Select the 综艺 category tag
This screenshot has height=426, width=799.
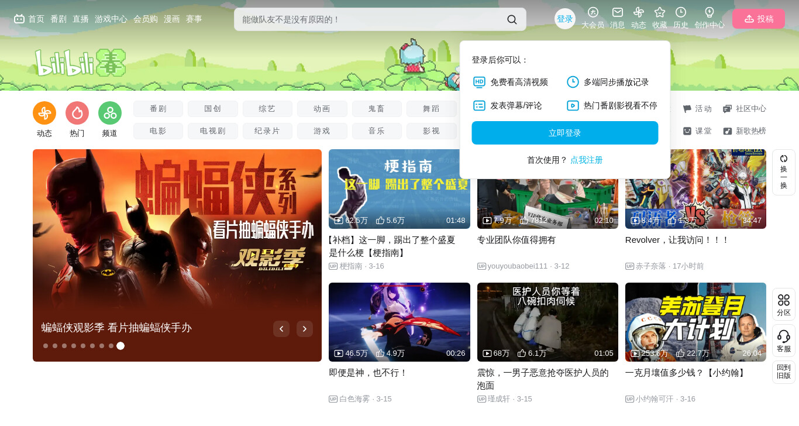point(267,109)
